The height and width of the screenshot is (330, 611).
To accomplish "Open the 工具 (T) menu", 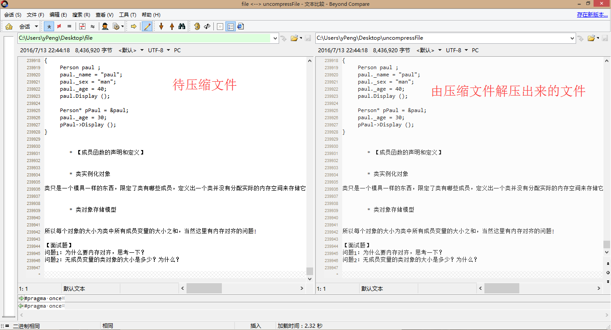I will coord(127,15).
